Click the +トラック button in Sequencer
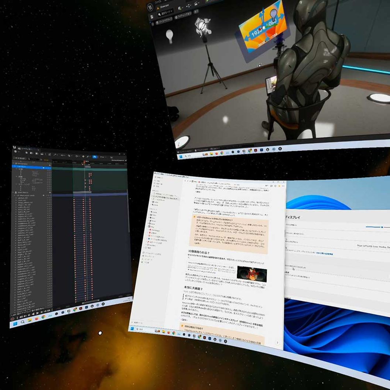 pyautogui.click(x=20, y=158)
